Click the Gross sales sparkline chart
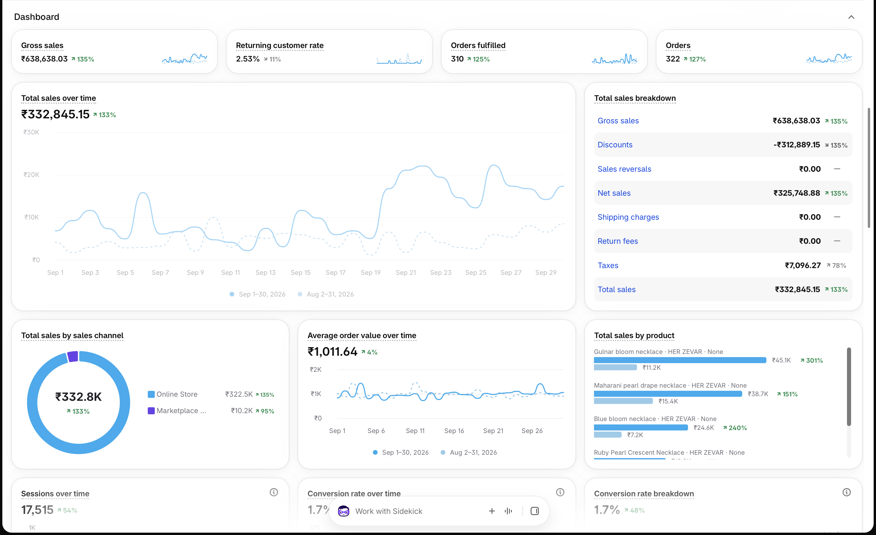The width and height of the screenshot is (876, 535). click(x=184, y=59)
